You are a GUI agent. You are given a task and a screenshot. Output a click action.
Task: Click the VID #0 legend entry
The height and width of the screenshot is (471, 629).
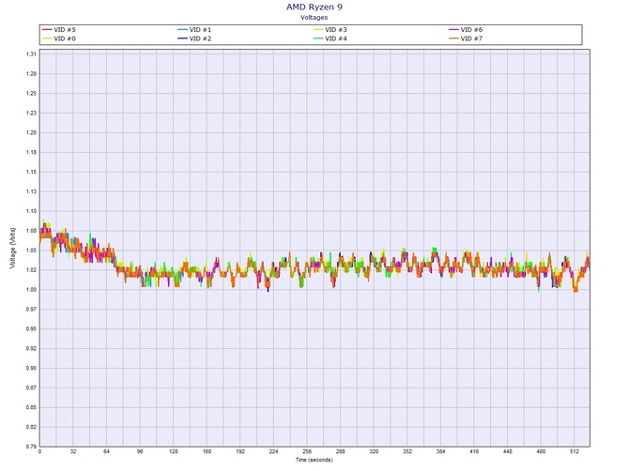pos(58,38)
